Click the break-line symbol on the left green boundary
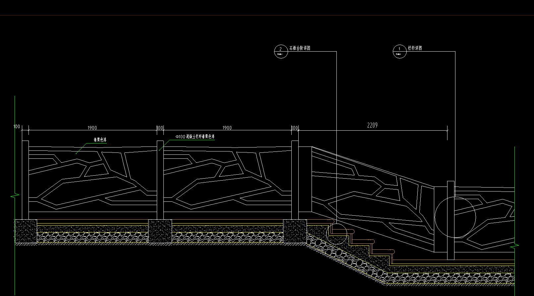This screenshot has width=534, height=296. point(15,196)
